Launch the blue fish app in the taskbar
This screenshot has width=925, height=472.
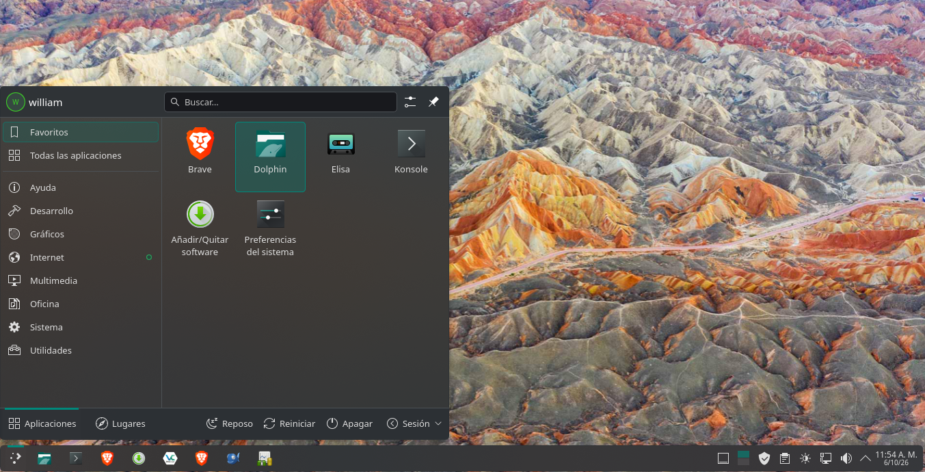[x=233, y=458]
